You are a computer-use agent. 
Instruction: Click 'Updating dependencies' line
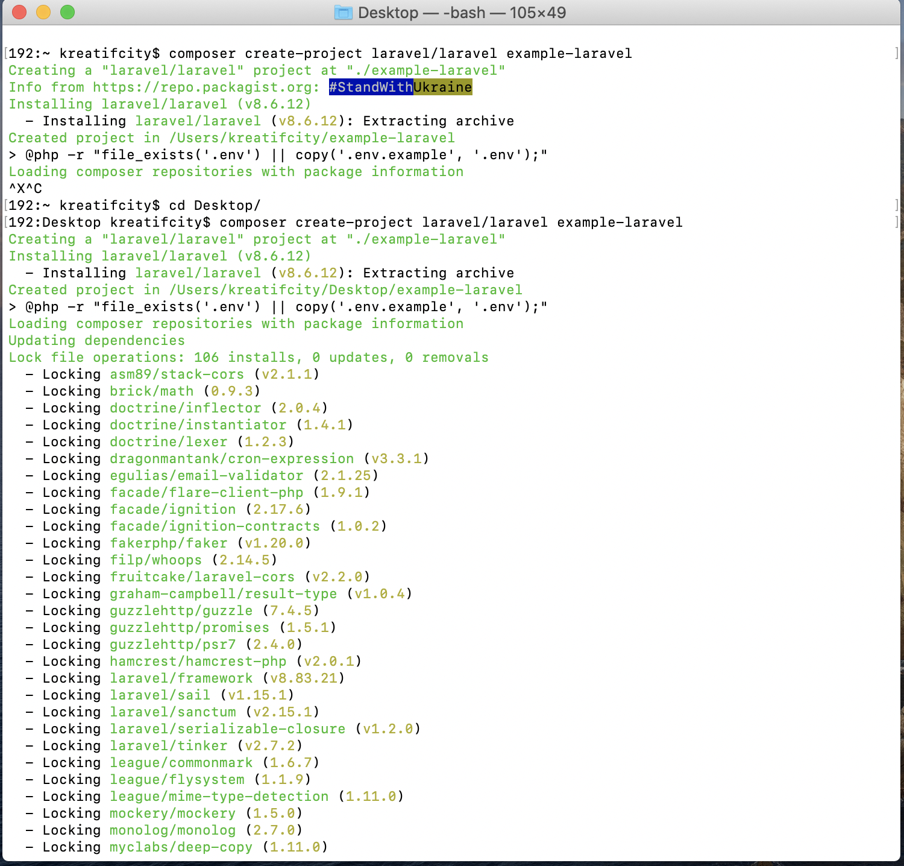click(96, 341)
